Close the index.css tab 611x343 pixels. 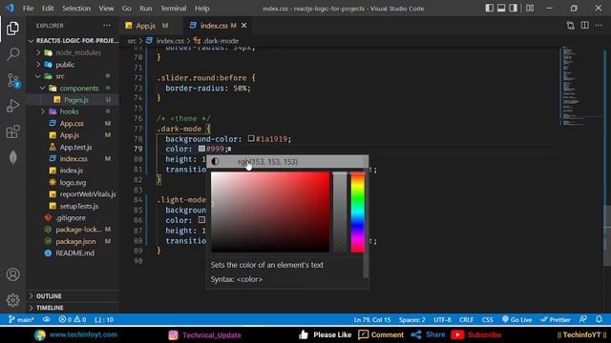pyautogui.click(x=244, y=26)
